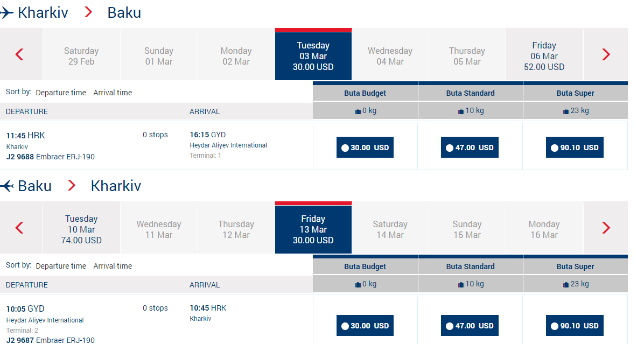Show later dates for Baku to Kharkiv
This screenshot has width=637, height=344.
[x=606, y=228]
